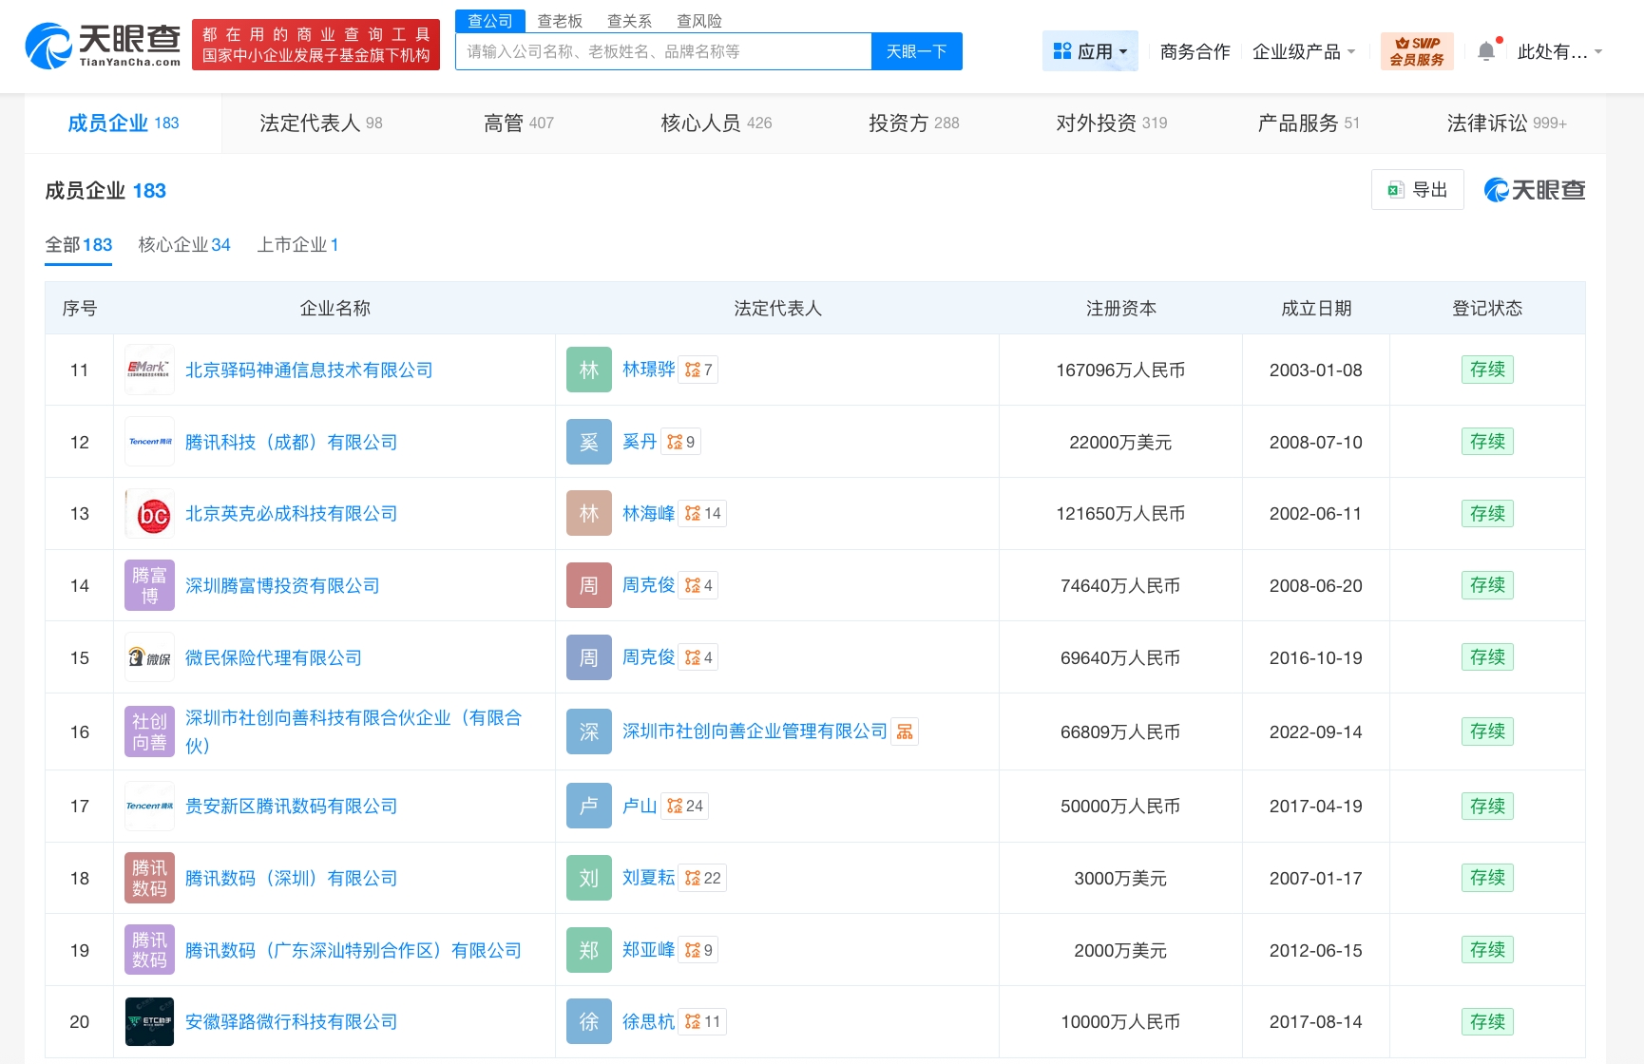Open the structure icon next to 深圳市社创向善企业管理有限公司
This screenshot has height=1064, width=1644.
(905, 731)
